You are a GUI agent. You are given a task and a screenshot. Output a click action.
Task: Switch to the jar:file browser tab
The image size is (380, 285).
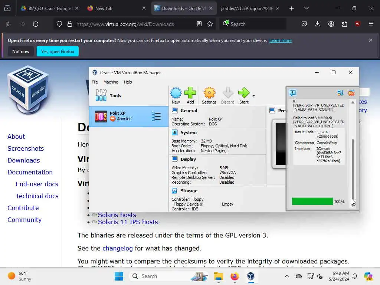(250, 8)
